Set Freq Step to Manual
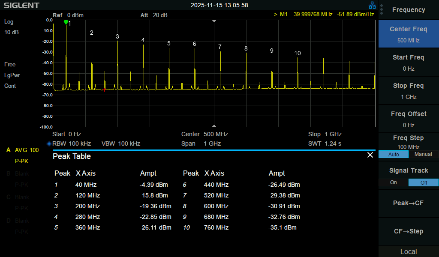 click(x=423, y=154)
